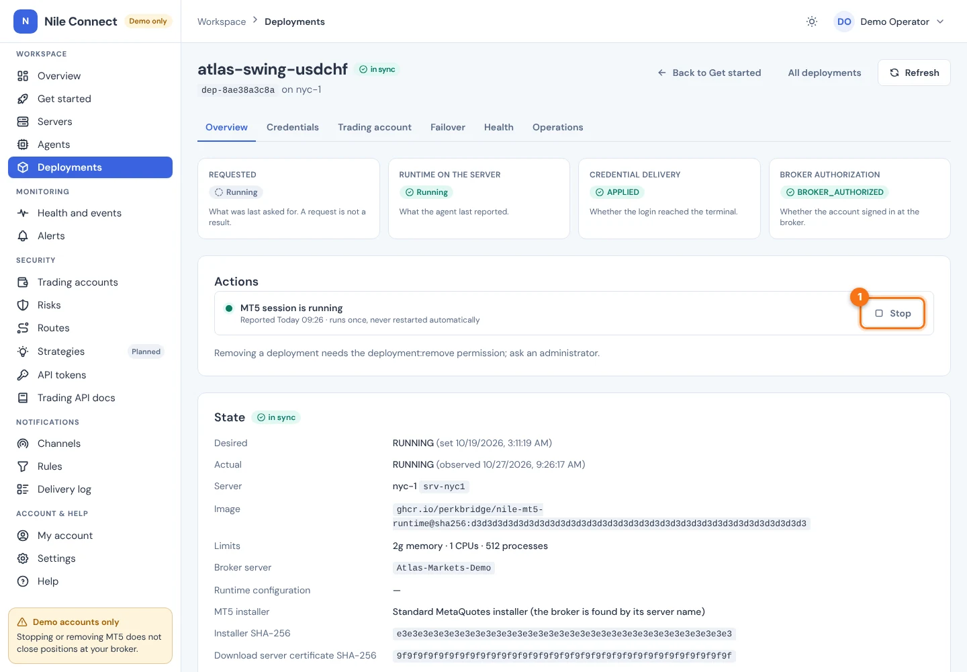This screenshot has width=967, height=672.
Task: Click the Settings gear icon
Action: pos(23,558)
